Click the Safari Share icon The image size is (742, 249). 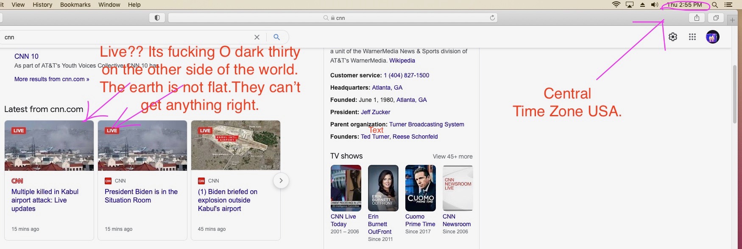pos(697,18)
